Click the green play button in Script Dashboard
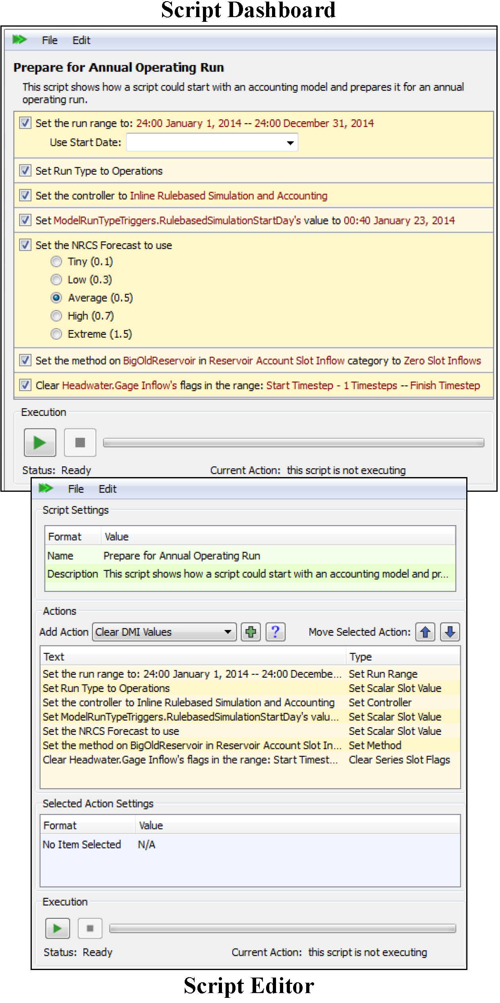500x1003 pixels. (40, 443)
